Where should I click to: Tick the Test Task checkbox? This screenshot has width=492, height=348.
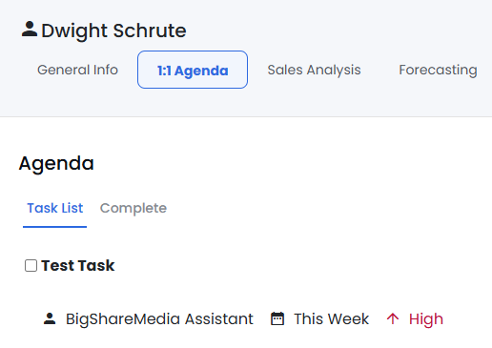31,265
